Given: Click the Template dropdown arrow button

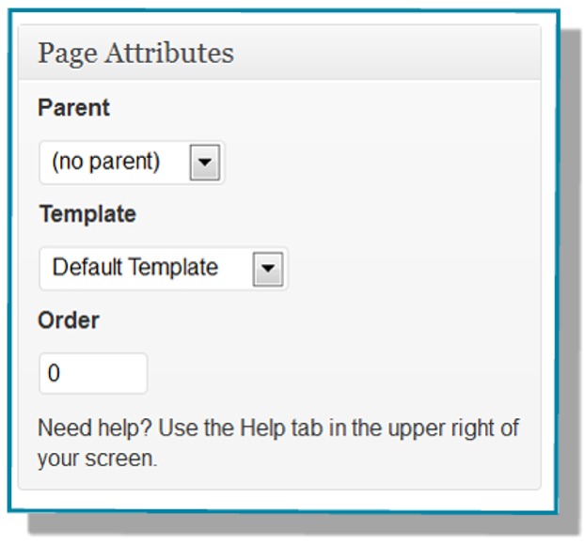Looking at the screenshot, I should (x=268, y=270).
